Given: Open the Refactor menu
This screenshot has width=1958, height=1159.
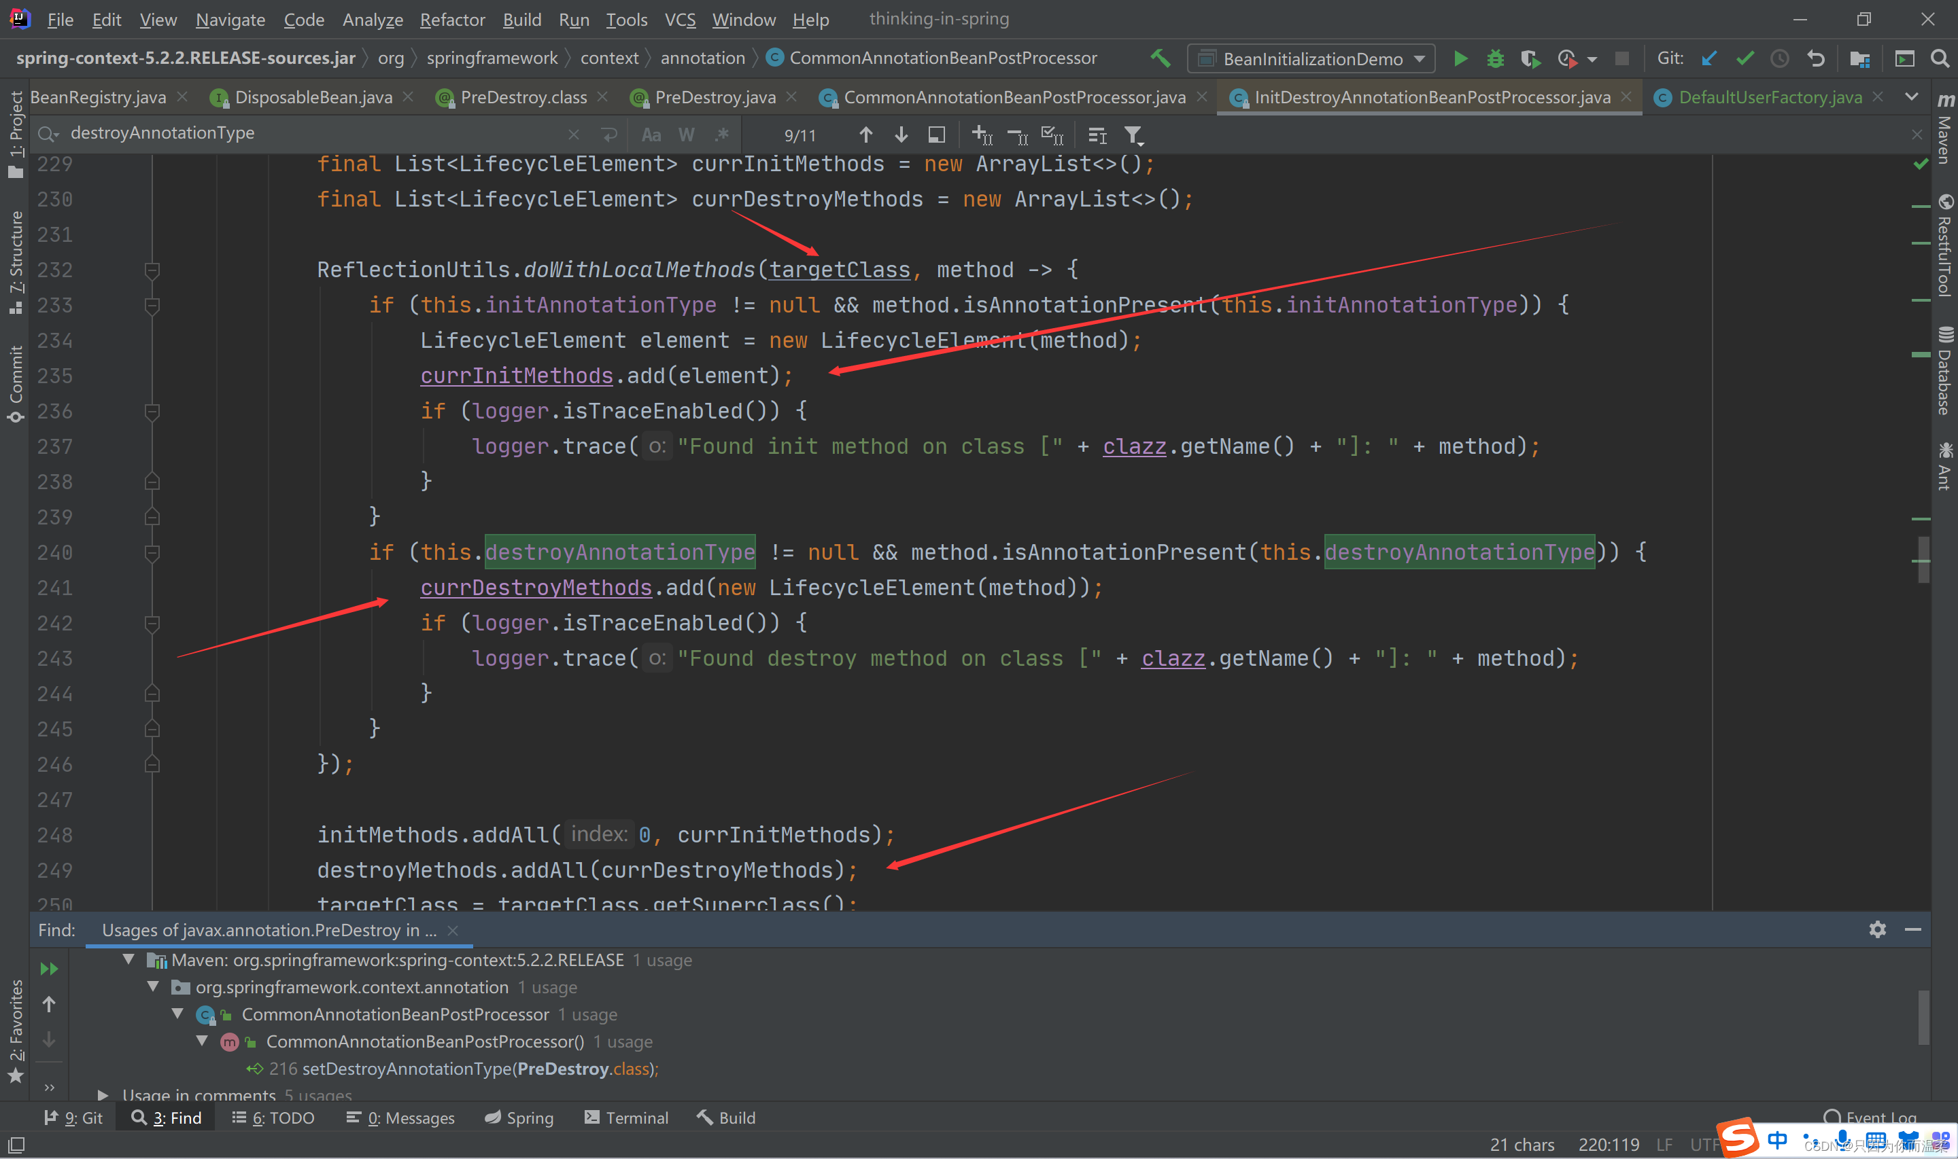Looking at the screenshot, I should (x=452, y=20).
